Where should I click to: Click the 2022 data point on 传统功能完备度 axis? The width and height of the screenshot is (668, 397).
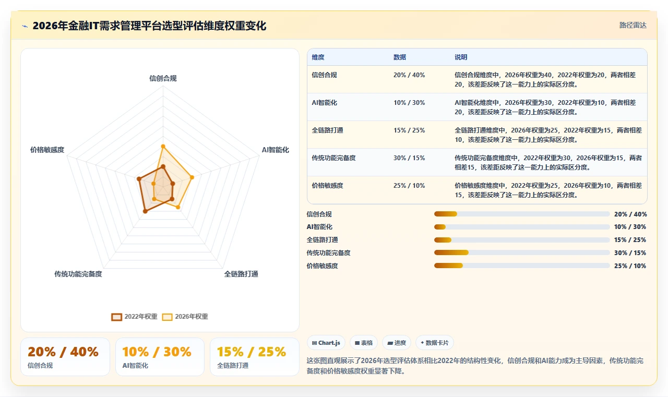[x=145, y=211]
